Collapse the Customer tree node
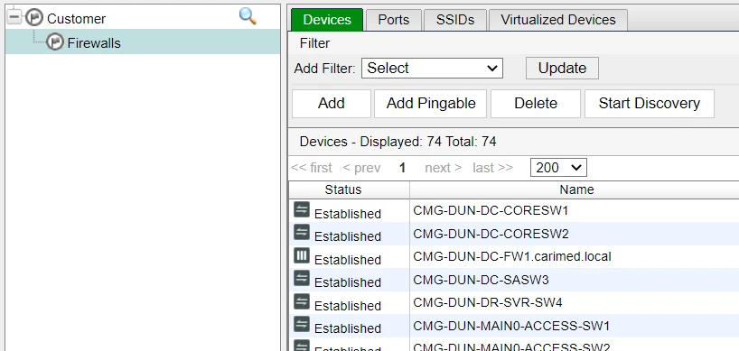Screen dimensions: 739x351 pos(14,17)
